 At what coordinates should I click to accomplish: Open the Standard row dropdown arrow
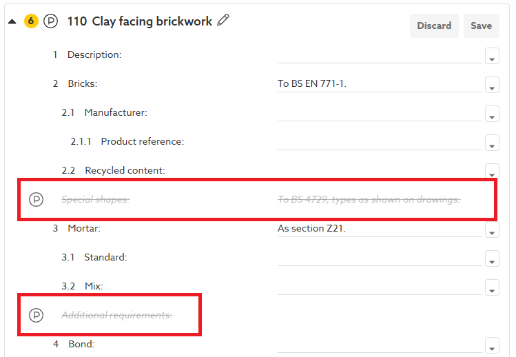coord(492,261)
